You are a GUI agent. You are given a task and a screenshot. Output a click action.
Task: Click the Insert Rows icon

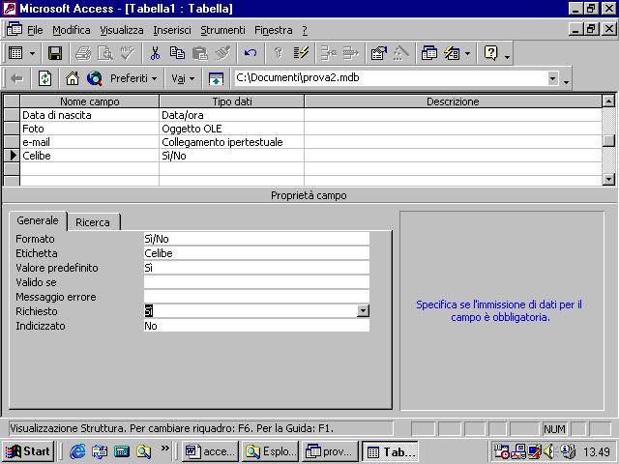coord(329,53)
